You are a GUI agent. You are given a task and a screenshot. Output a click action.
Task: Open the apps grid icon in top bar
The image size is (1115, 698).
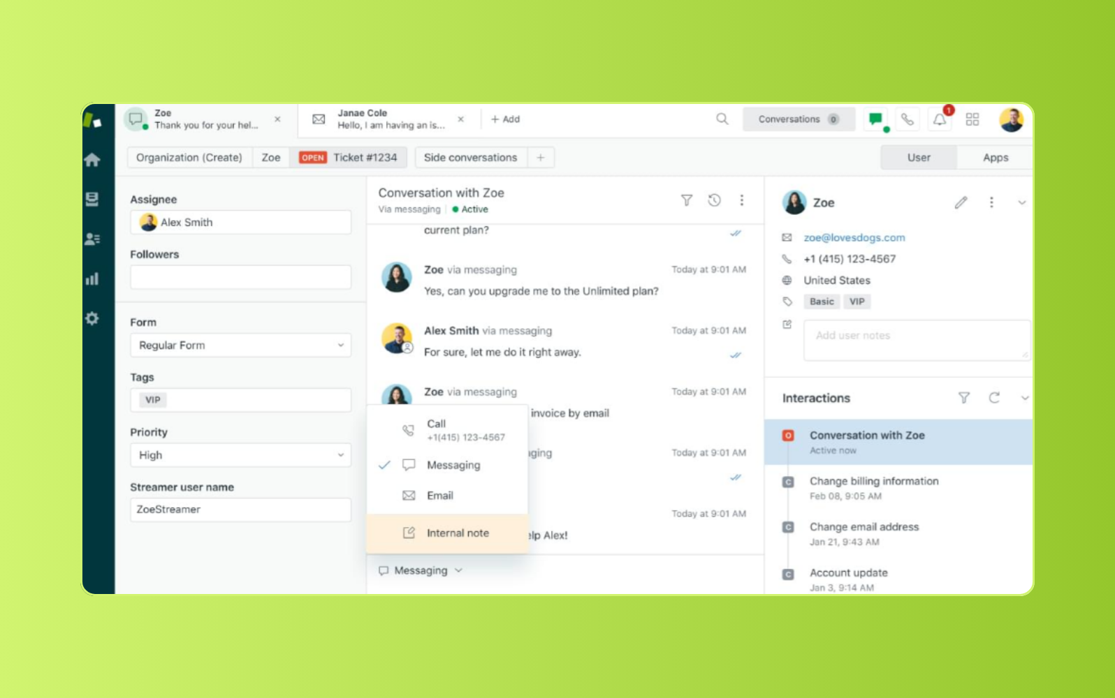[x=972, y=119]
